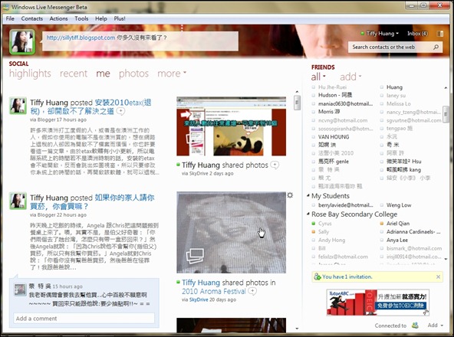The image size is (454, 337).
Task: Click You have 1 invitation link
Action: point(347,276)
